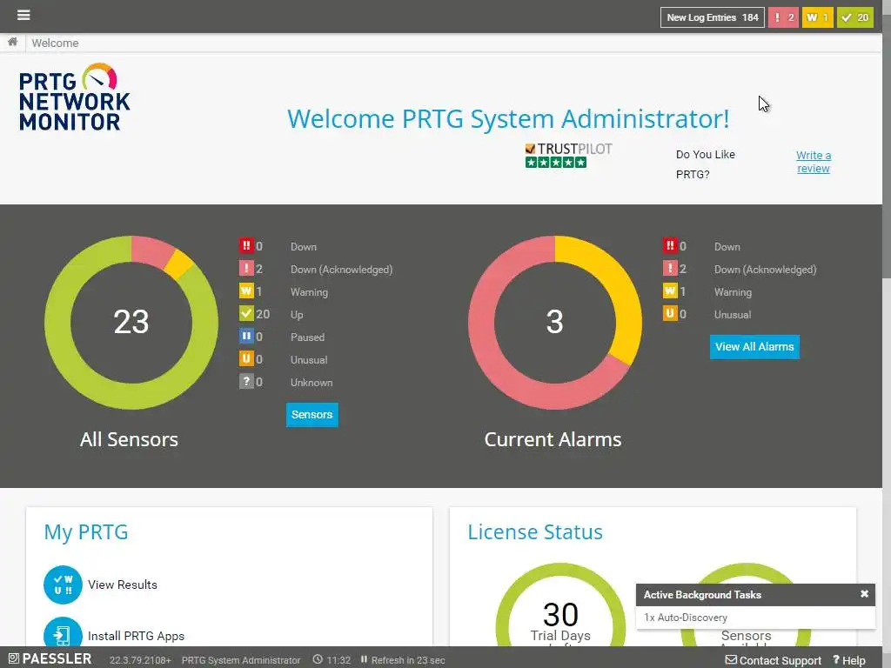This screenshot has height=668, width=891.
Task: Click the View All Alarms button
Action: point(754,346)
